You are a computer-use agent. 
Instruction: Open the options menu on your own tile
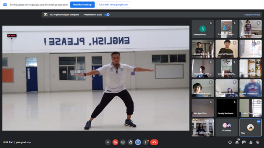click(x=258, y=122)
